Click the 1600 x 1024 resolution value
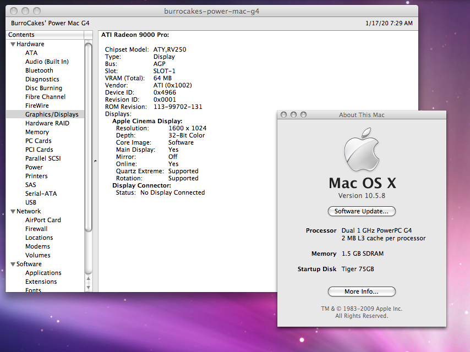Image resolution: width=470 pixels, height=352 pixels. pyautogui.click(x=187, y=128)
